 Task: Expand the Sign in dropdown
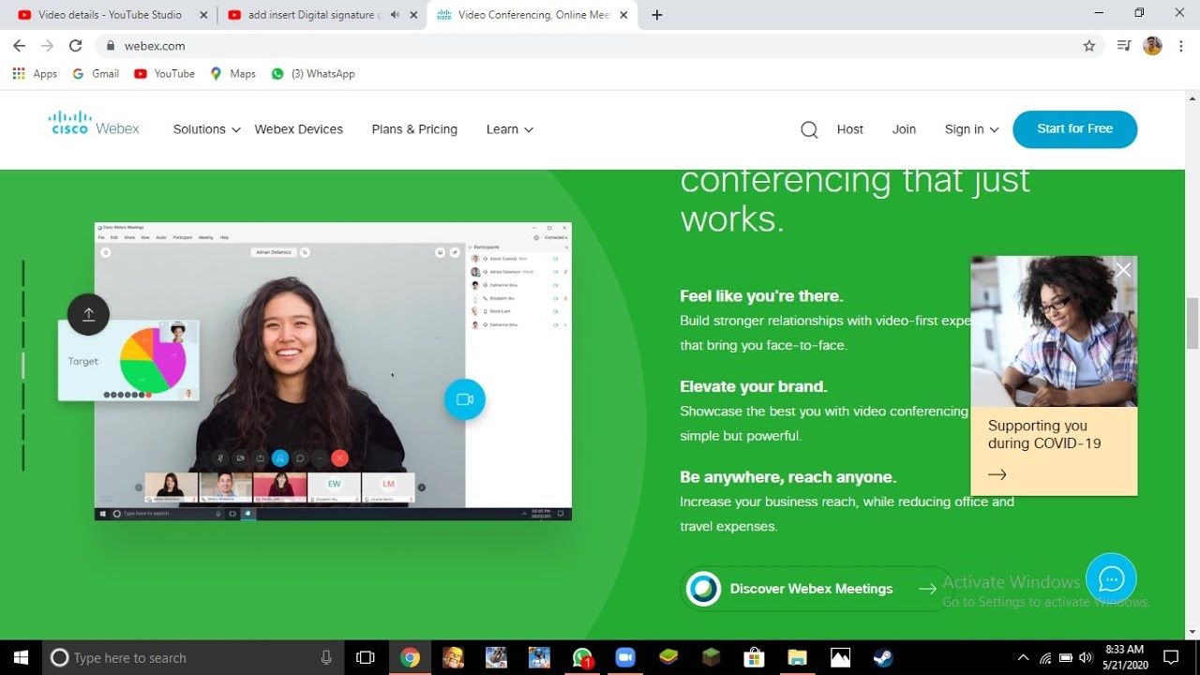click(972, 129)
